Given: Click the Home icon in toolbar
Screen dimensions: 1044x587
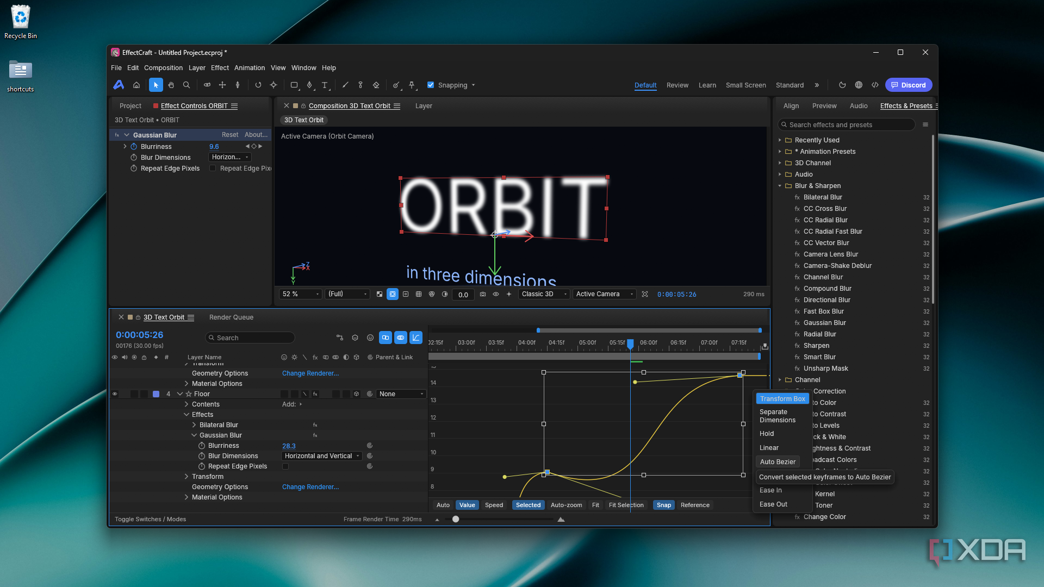Looking at the screenshot, I should (x=136, y=85).
